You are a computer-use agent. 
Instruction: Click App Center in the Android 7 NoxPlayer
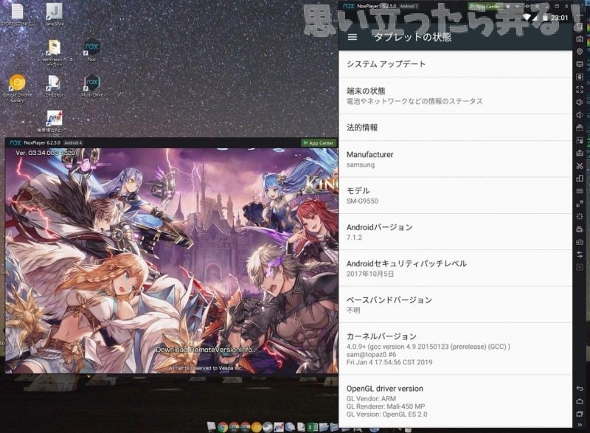[x=485, y=6]
